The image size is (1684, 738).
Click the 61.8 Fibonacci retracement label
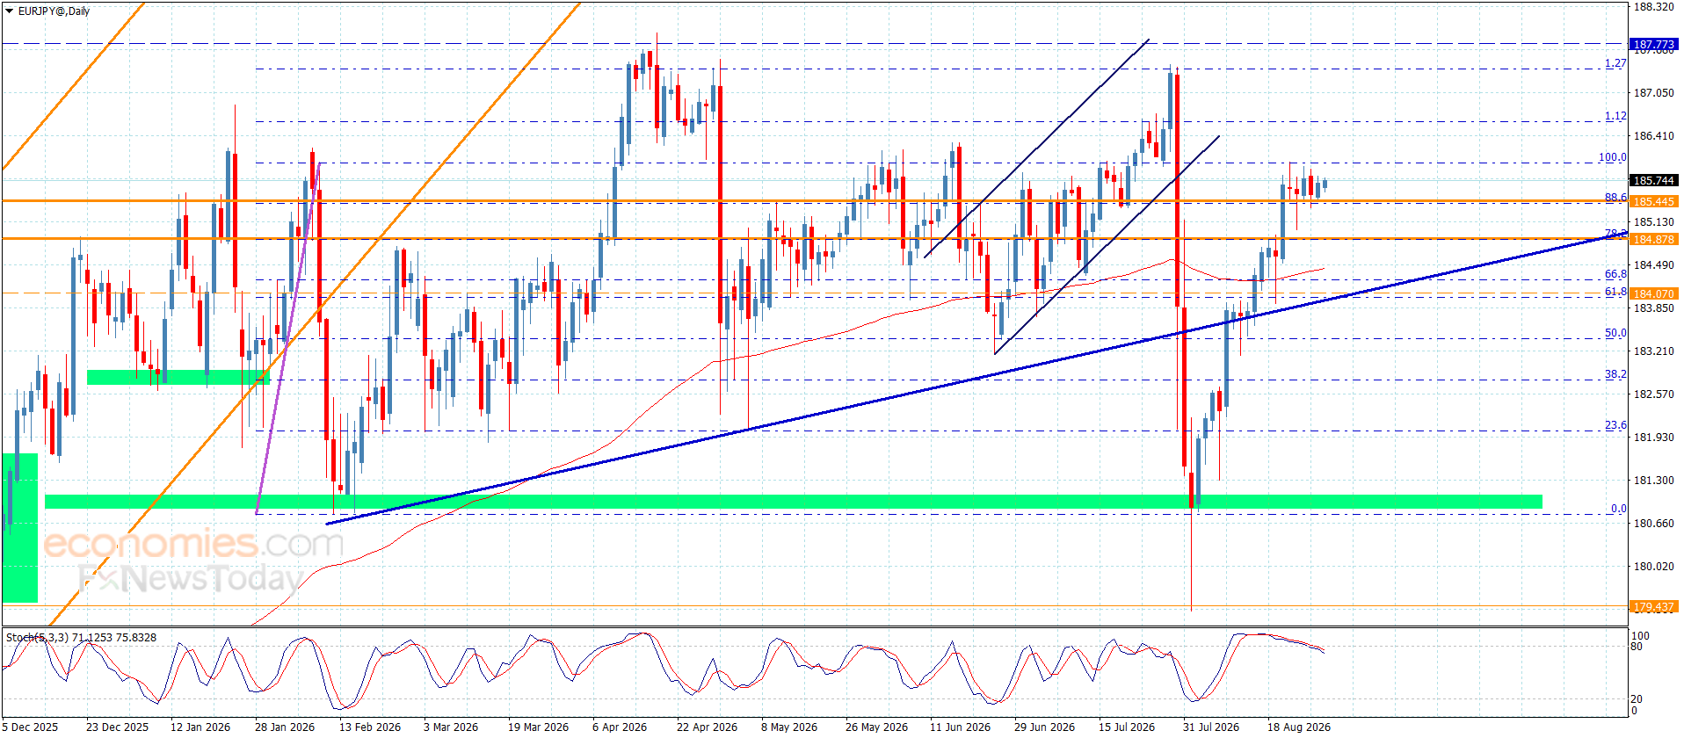pos(1615,292)
